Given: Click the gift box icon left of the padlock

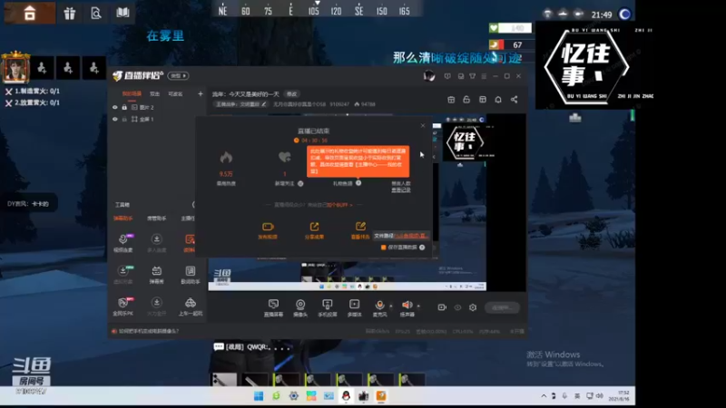Looking at the screenshot, I should (451, 100).
